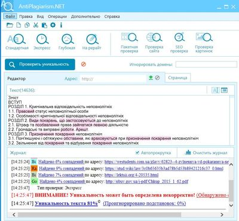The image size is (239, 221).
Task: Open the westudents.com.ua source link
Action: [x=166, y=162]
